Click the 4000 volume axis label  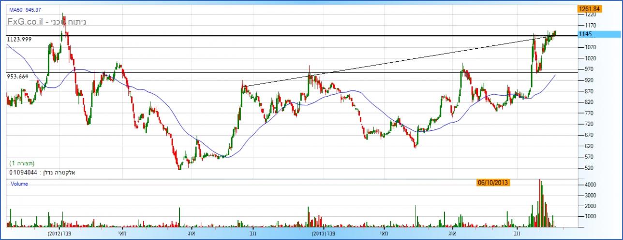tap(590, 185)
